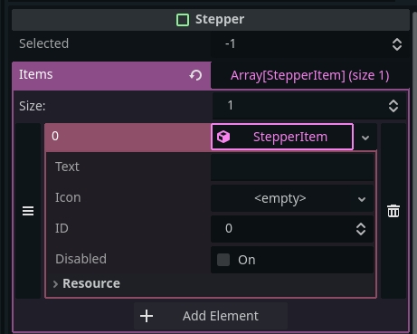Click the Selected property label

44,43
